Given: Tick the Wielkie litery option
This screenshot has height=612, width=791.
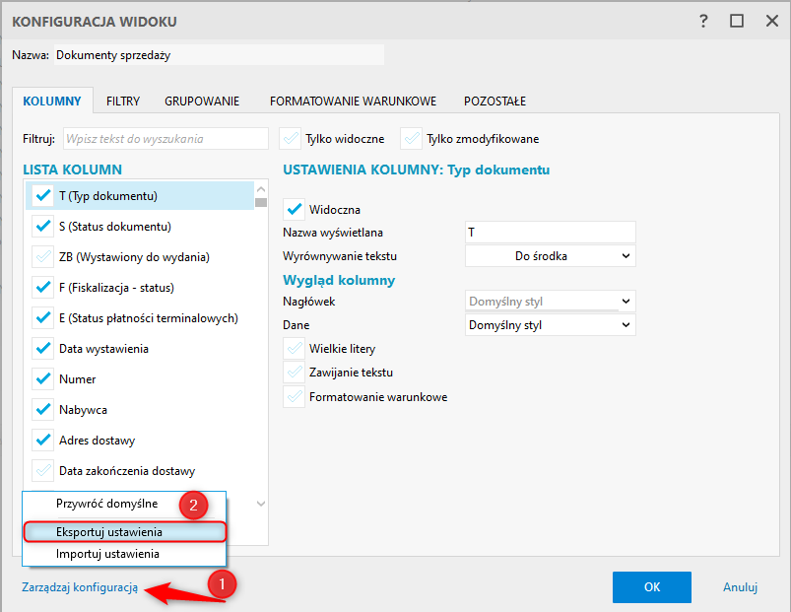Looking at the screenshot, I should [294, 349].
